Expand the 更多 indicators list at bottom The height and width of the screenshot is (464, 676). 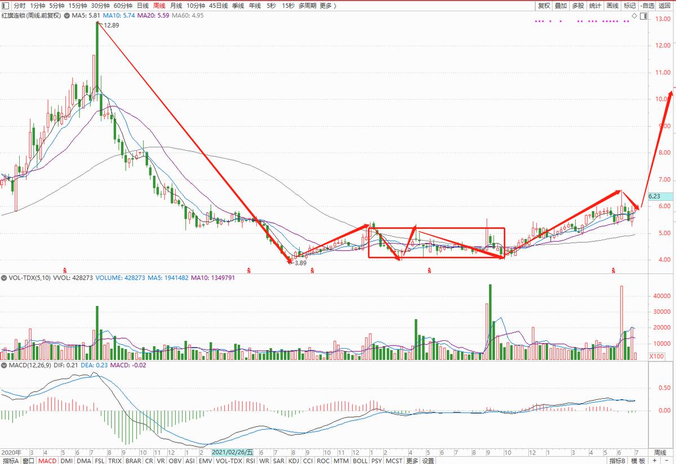[412, 461]
